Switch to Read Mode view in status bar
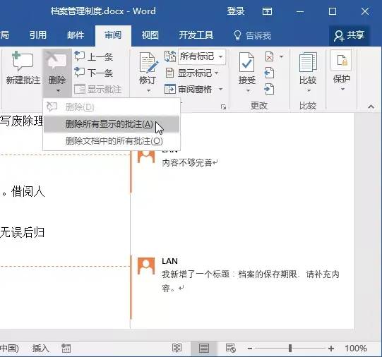 click(x=177, y=349)
